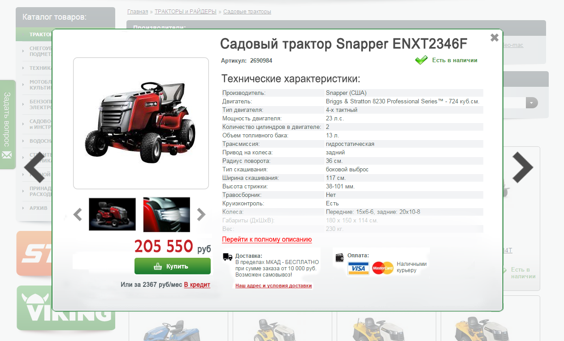Click the гидростатическая transmission value
Screen dimensions: 564x341
click(350, 144)
